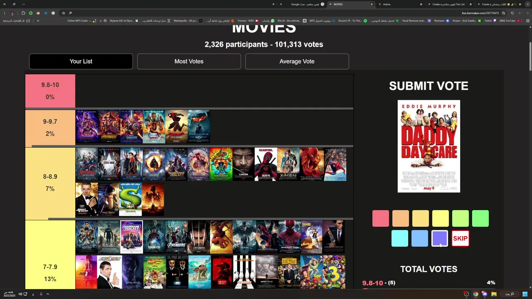The image size is (532, 299).
Task: Pick the orange vote color swatch
Action: tap(401, 218)
